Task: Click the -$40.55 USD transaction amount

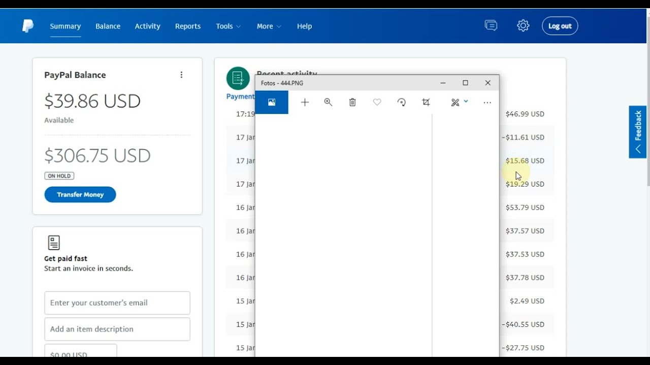Action: click(x=523, y=324)
